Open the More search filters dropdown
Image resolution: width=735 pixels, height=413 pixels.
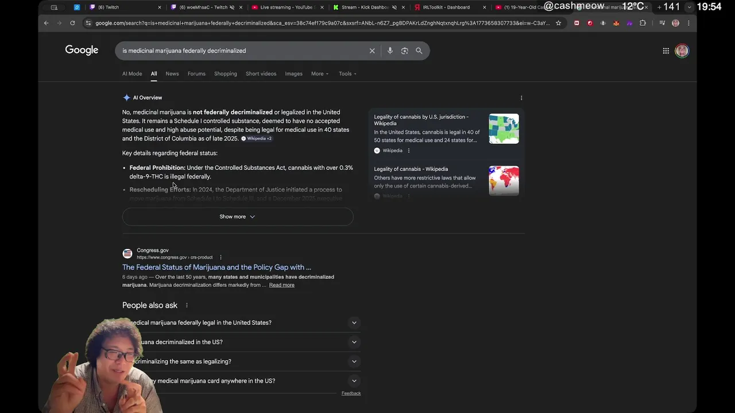pos(320,73)
